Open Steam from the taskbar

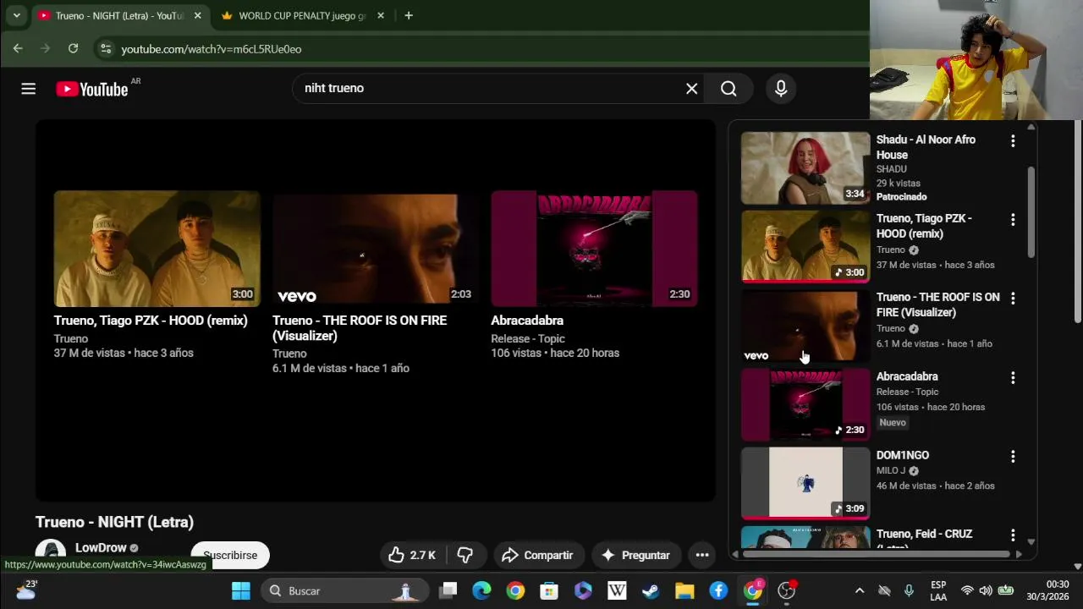[x=651, y=590]
